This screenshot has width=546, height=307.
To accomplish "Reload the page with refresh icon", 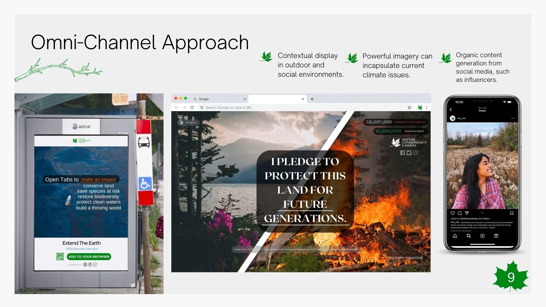I will pos(192,107).
